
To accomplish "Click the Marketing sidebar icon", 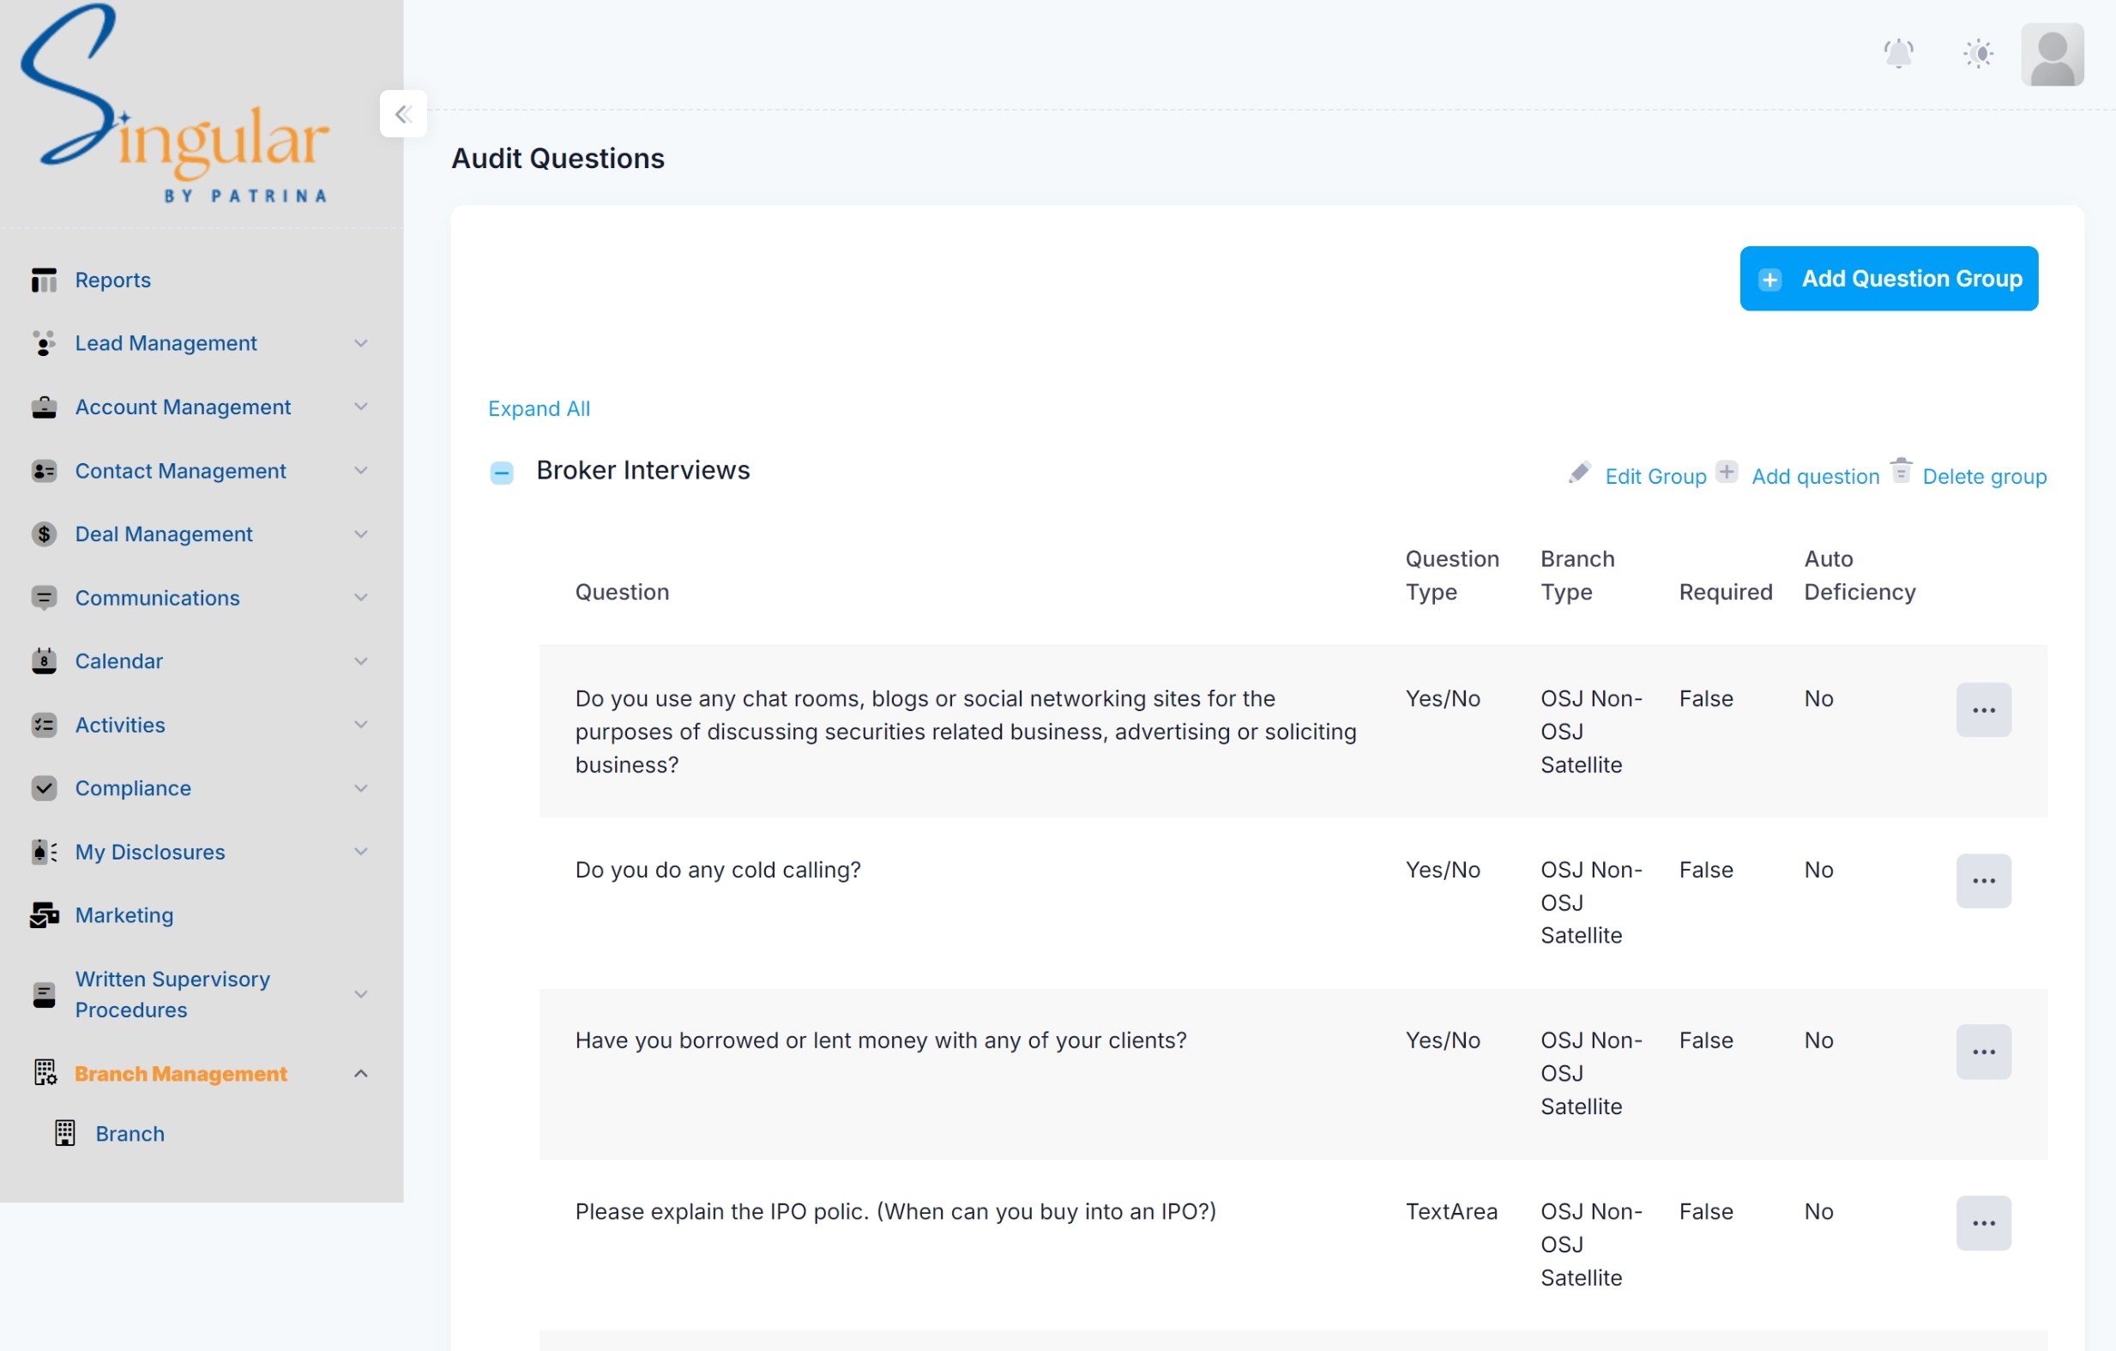I will (44, 915).
